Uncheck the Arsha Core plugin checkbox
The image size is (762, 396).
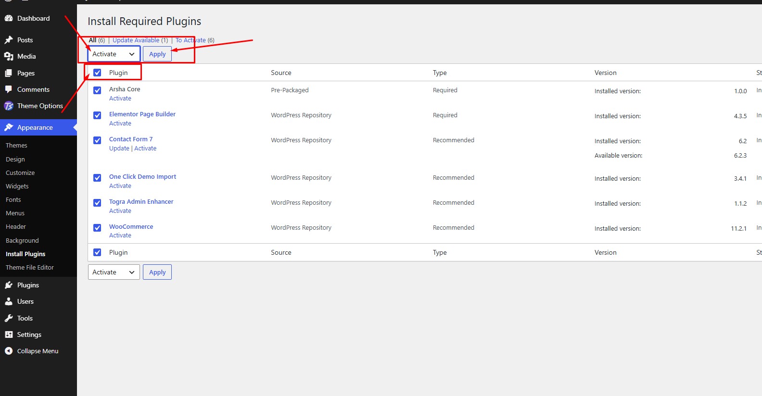click(x=97, y=90)
